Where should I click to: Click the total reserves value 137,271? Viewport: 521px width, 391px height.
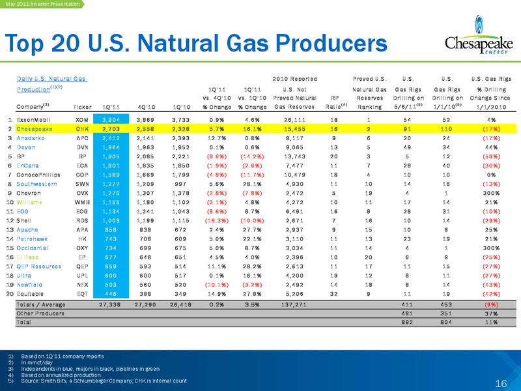click(294, 304)
